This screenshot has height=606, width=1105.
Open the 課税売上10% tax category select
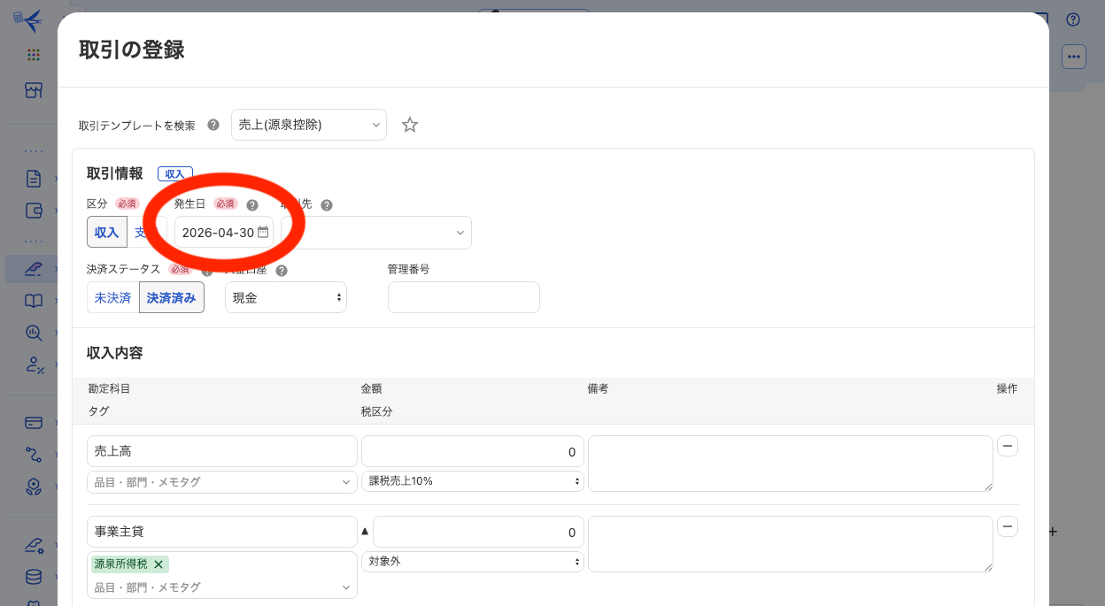coord(473,481)
